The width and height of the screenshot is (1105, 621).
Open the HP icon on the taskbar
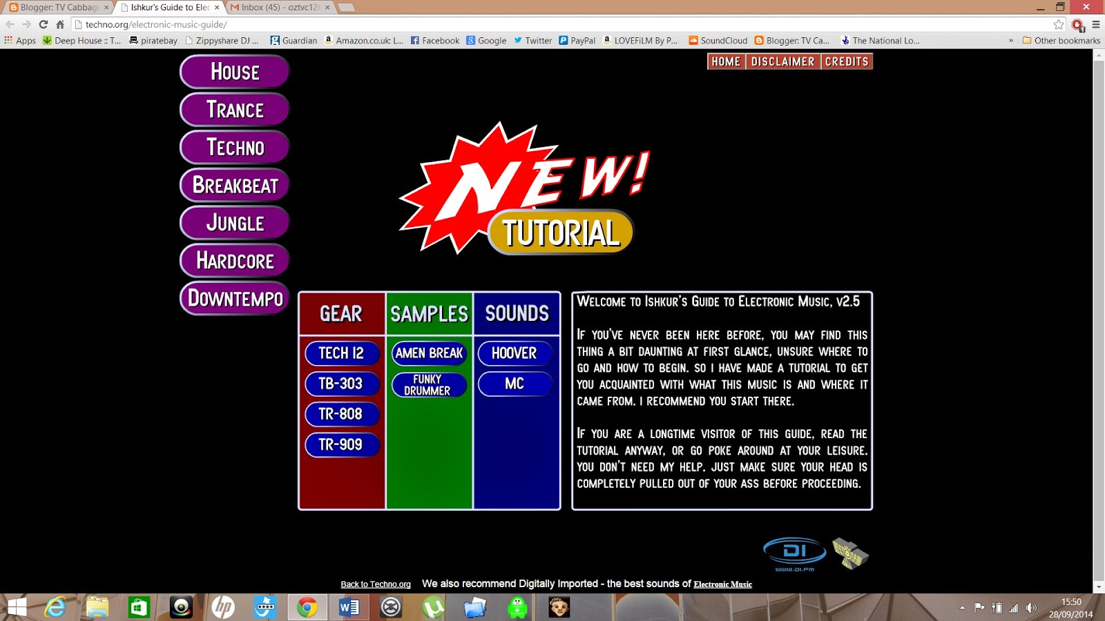click(x=223, y=607)
